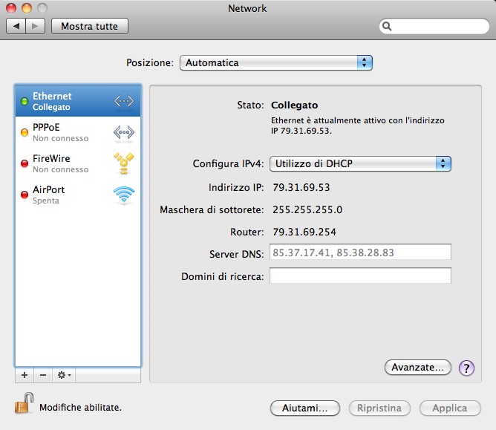Click the AirPort Wi-Fi waves icon
This screenshot has height=430, width=496.
(x=124, y=195)
